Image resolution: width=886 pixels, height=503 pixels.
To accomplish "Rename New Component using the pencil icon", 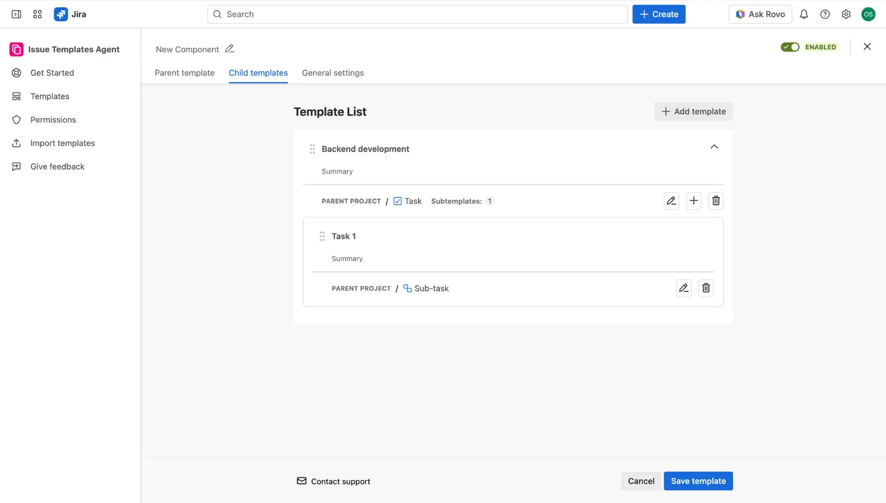I will [x=229, y=48].
